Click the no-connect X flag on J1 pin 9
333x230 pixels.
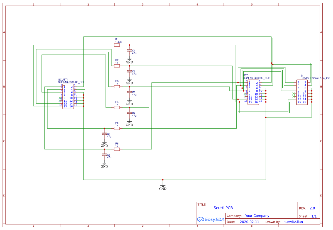click(x=293, y=94)
